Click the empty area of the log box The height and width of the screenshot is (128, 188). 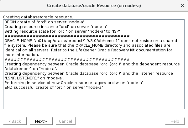(x=94, y=99)
